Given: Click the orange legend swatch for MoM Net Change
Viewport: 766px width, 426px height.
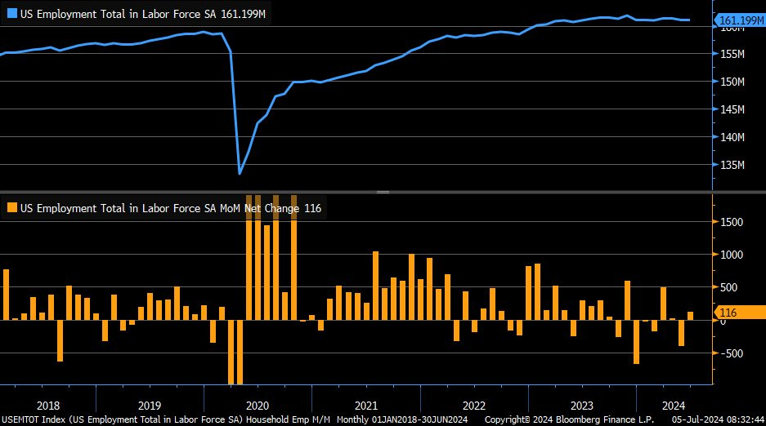Looking at the screenshot, I should [x=11, y=209].
